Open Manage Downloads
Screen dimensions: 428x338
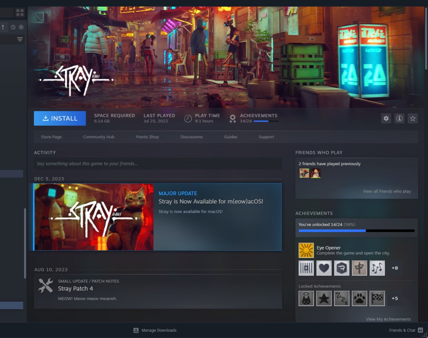(x=159, y=330)
